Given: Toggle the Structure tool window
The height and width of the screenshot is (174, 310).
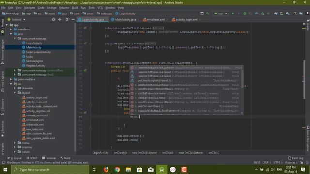Looking at the screenshot, I should [x=2, y=107].
